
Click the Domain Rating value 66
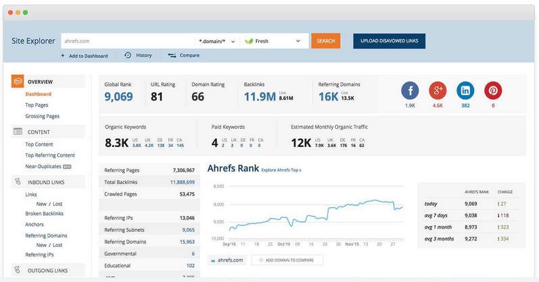[x=197, y=96]
